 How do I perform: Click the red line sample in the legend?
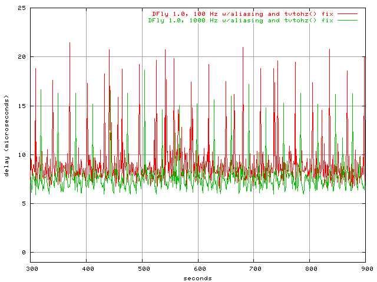point(348,14)
